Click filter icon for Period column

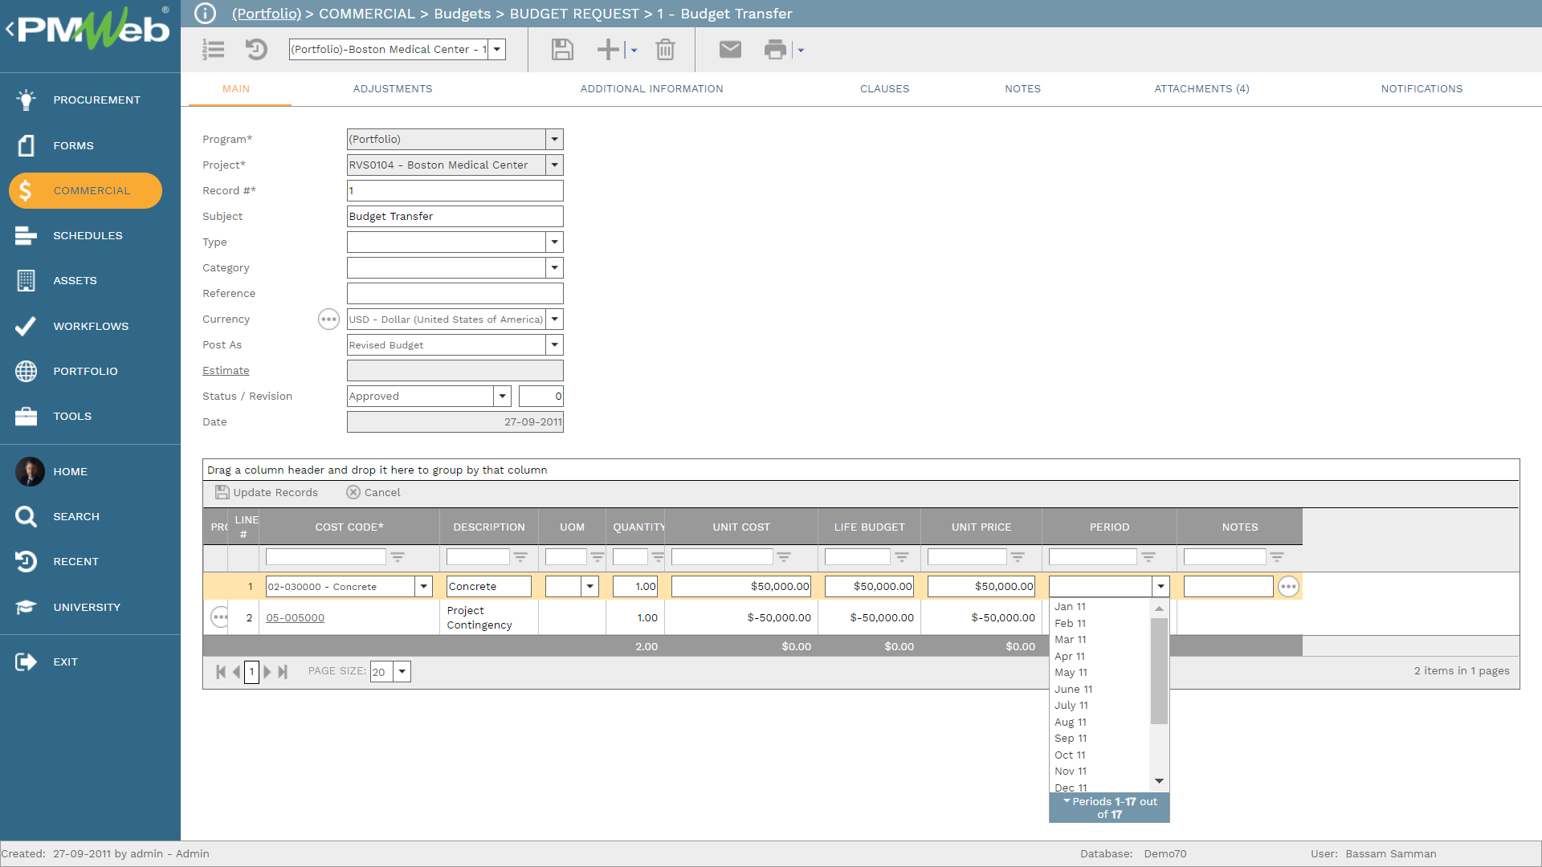pyautogui.click(x=1148, y=557)
